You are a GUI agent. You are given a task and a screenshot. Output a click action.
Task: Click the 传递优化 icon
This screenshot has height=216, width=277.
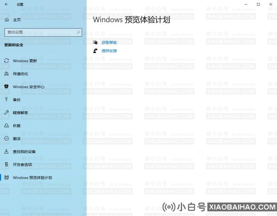7,74
